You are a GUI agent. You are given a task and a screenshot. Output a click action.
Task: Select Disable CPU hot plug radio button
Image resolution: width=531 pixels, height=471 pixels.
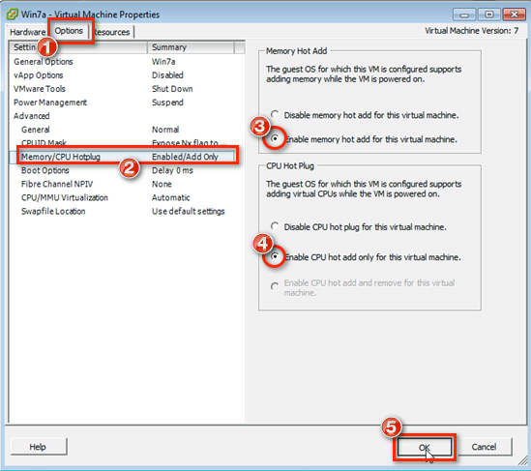click(275, 226)
